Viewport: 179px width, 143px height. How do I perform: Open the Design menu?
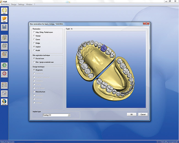tap(14, 5)
